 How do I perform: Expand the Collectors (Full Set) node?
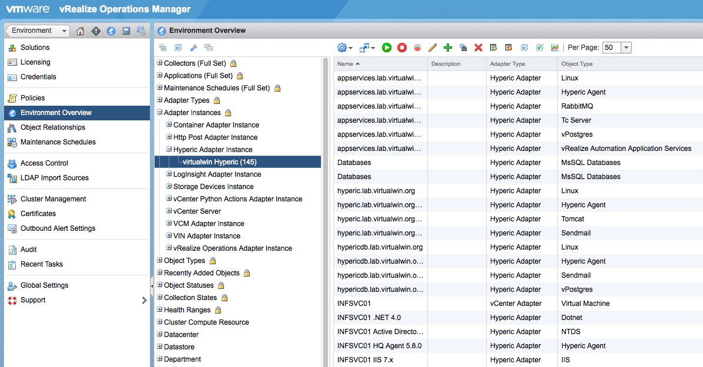point(160,63)
